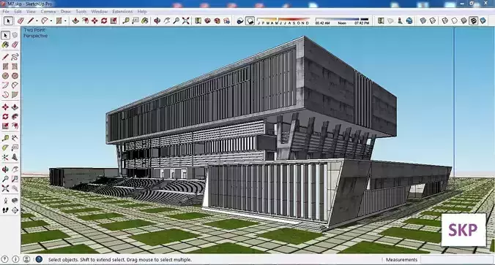Select the Follow Me tool in left toolbar

[15, 117]
